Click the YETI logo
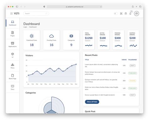149x121 pixels. pos(17,14)
